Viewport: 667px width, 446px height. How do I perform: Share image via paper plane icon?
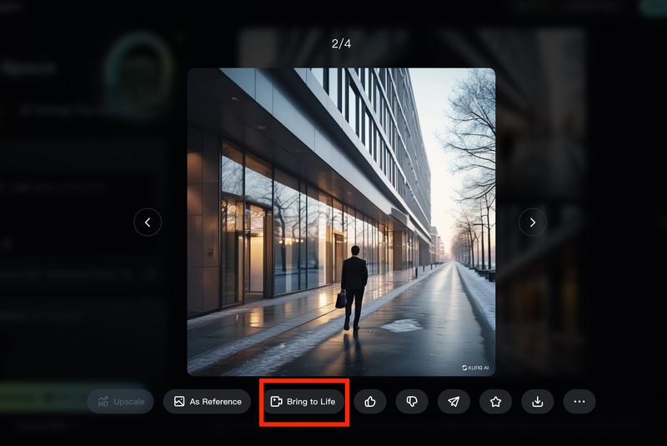pyautogui.click(x=454, y=402)
